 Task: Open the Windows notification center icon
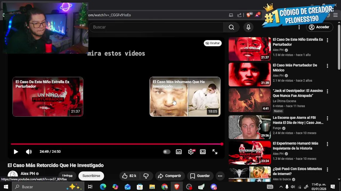click(332, 187)
